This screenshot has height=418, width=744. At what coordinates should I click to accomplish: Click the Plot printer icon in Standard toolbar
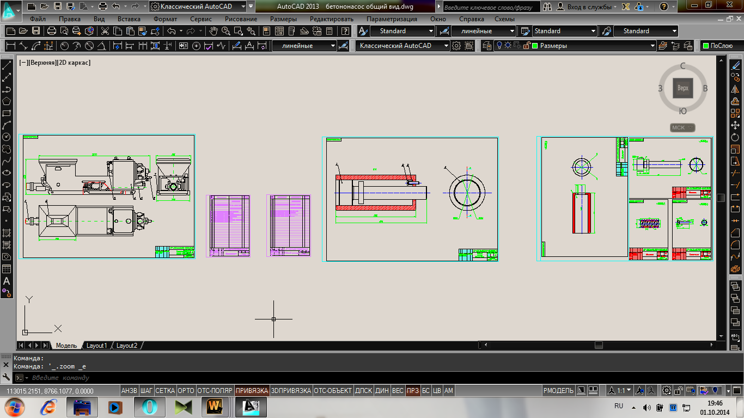click(52, 31)
